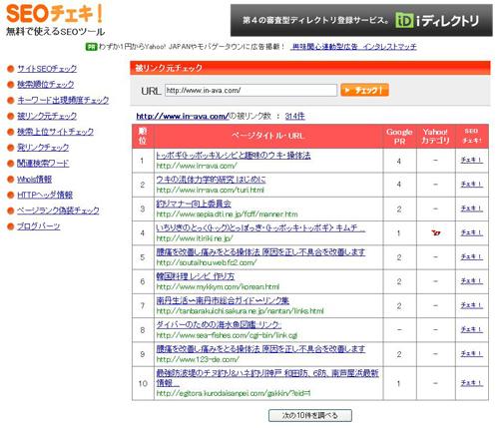The height and width of the screenshot is (428, 499).
Task: Click the 314件 backlink count link
Action: point(294,116)
